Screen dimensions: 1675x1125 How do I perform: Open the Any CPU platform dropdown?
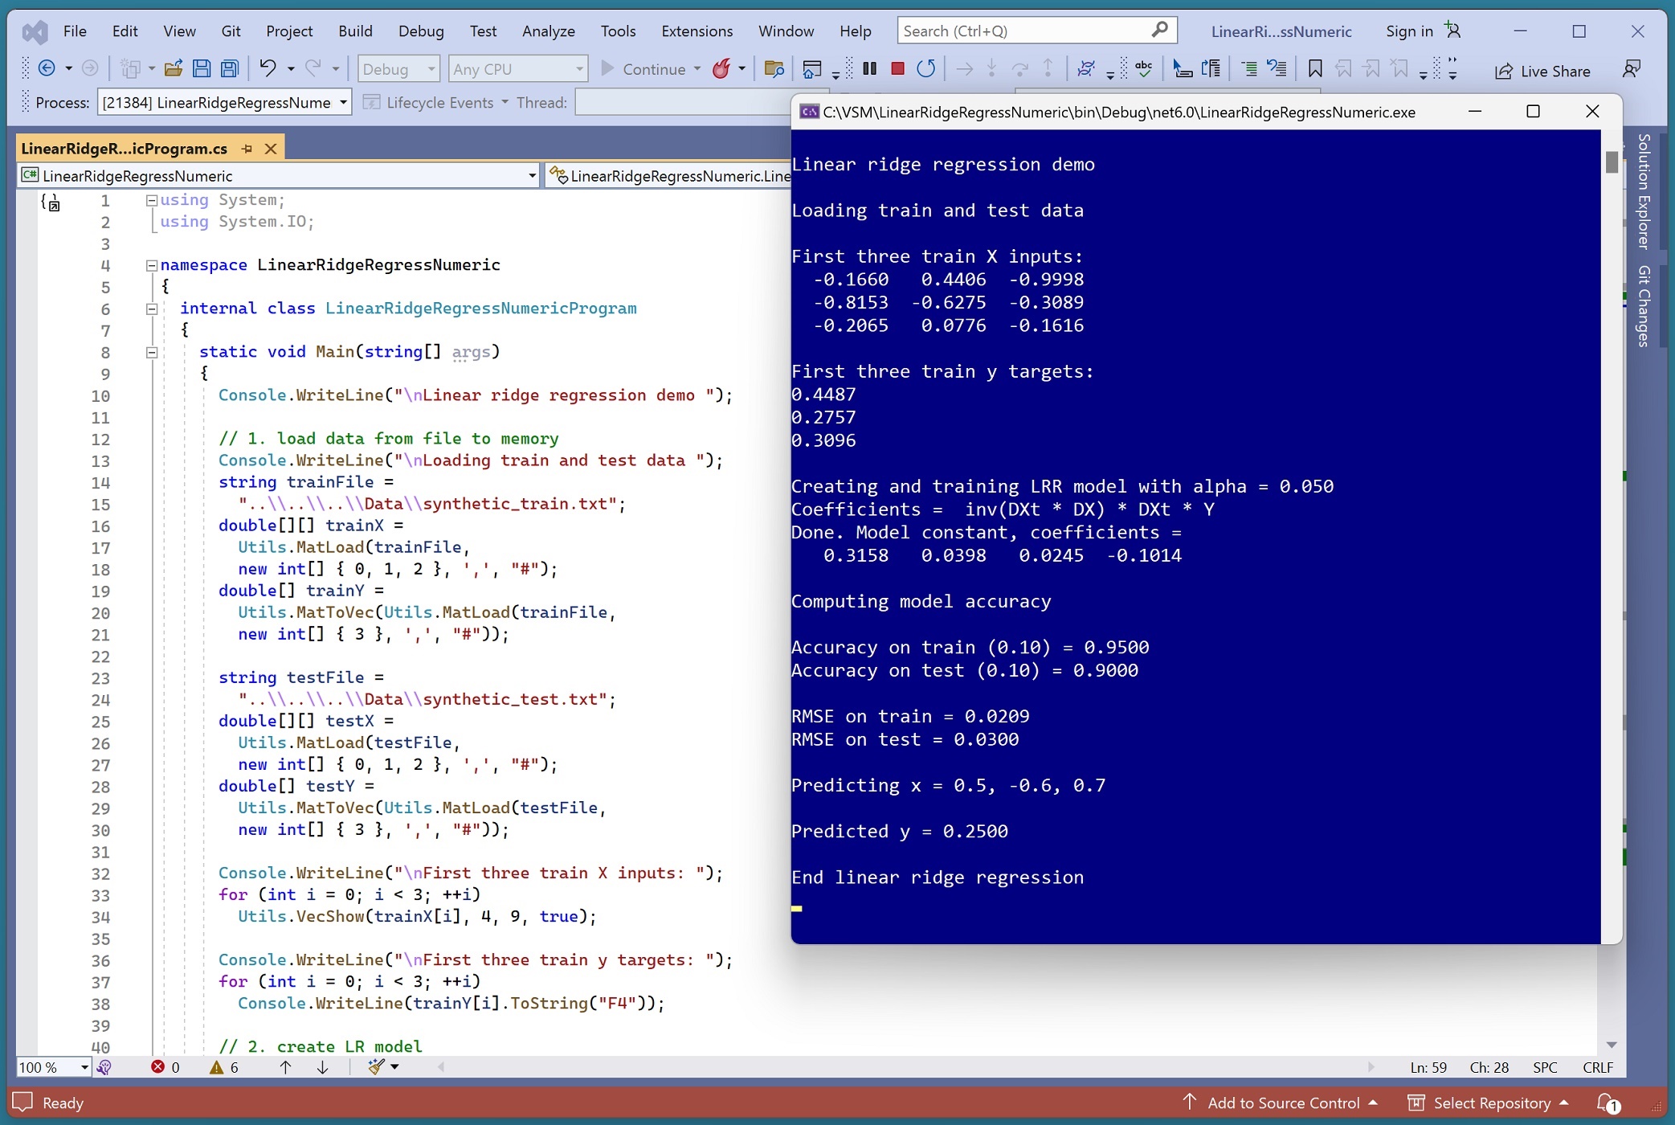[x=517, y=68]
